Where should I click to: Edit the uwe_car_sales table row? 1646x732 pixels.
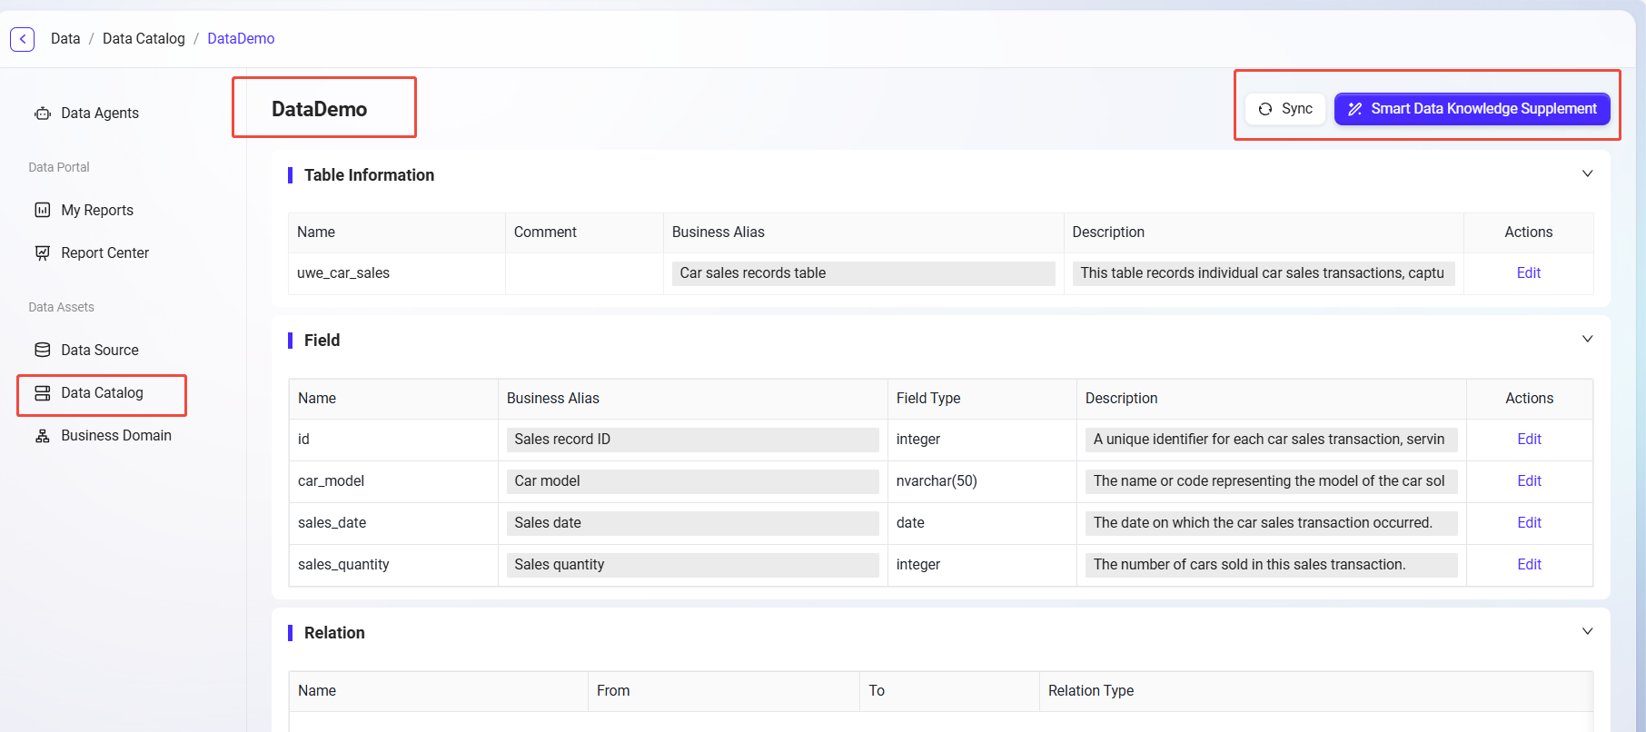coord(1528,273)
